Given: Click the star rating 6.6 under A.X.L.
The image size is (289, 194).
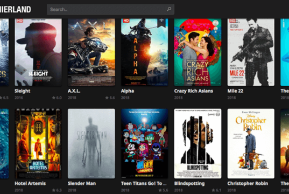Looking at the screenshot, I should [110, 98].
